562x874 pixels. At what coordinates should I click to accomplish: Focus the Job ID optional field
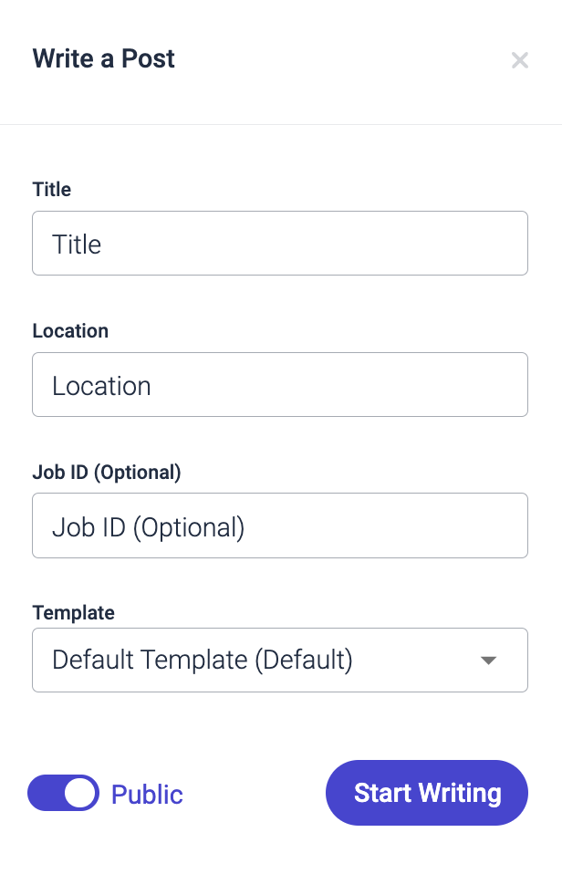pyautogui.click(x=280, y=525)
